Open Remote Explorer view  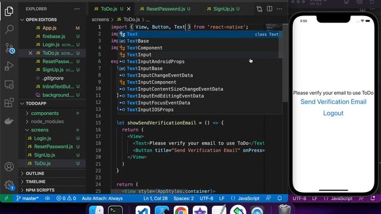[x=9, y=84]
